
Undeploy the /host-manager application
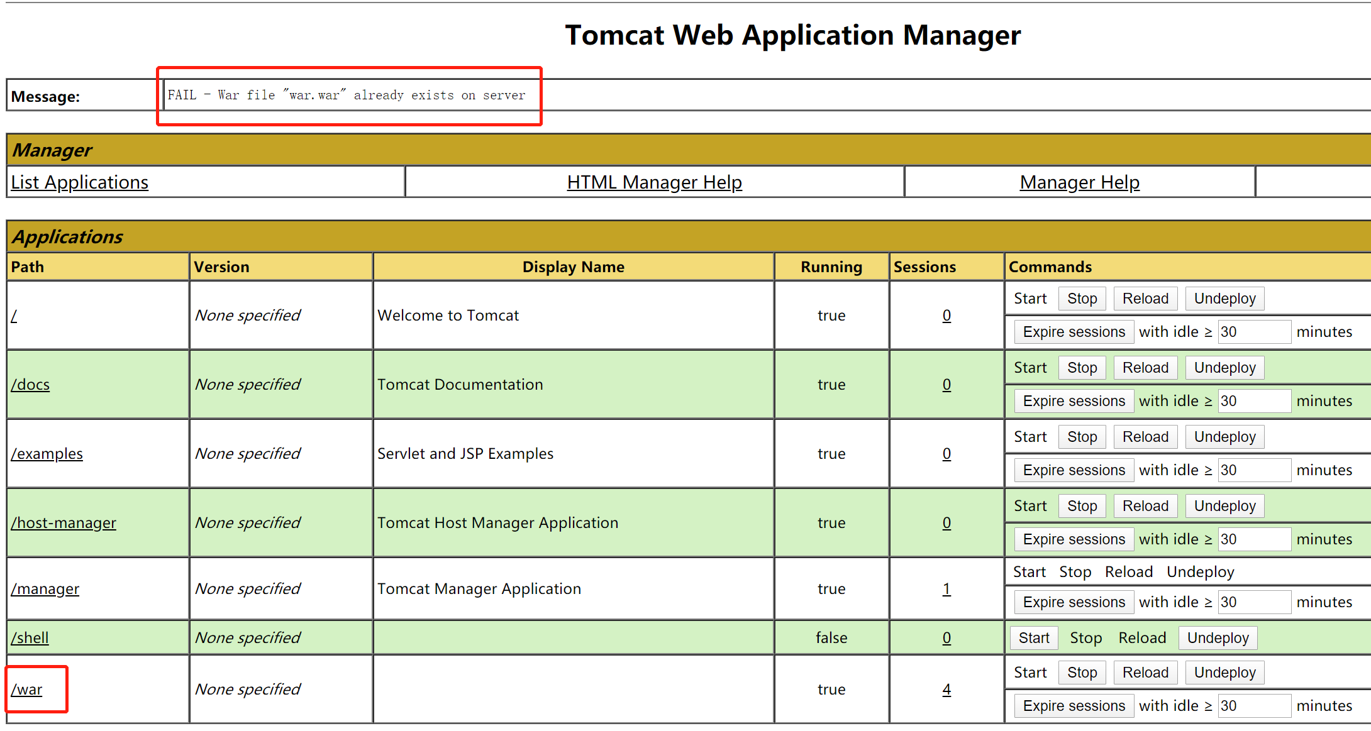1224,506
